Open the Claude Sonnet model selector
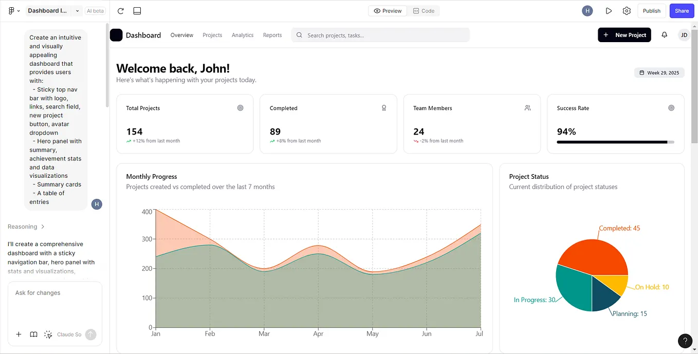Screen dimensions: 698x354 pyautogui.click(x=69, y=334)
